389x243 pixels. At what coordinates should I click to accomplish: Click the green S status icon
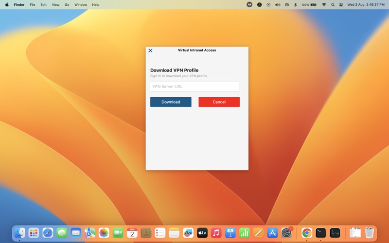259,4
